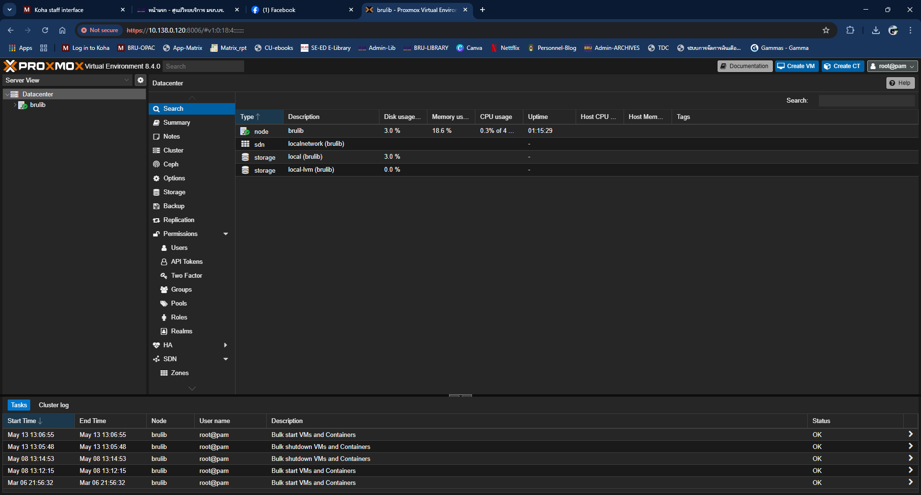The image size is (921, 495).
Task: Expand the OK status row for May 13 13:06:55
Action: point(910,435)
